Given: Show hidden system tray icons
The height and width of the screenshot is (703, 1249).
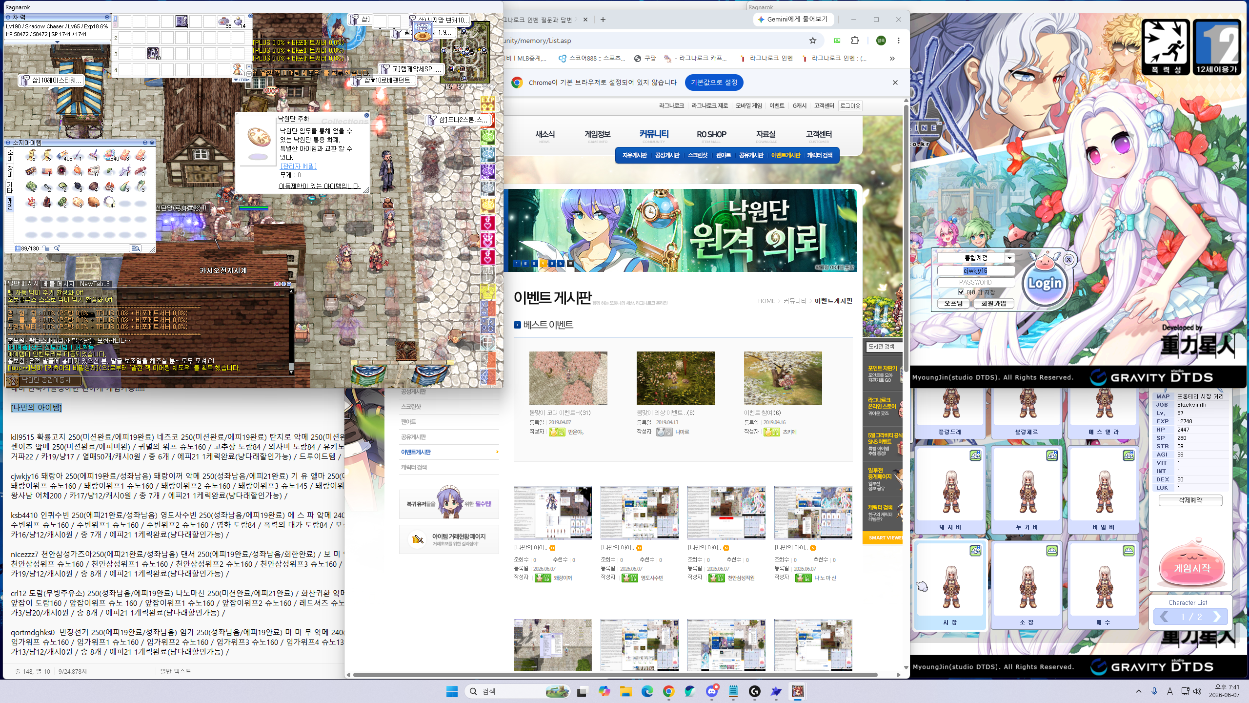Looking at the screenshot, I should [1139, 691].
